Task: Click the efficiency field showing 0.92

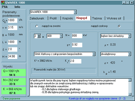Action: 77,45
